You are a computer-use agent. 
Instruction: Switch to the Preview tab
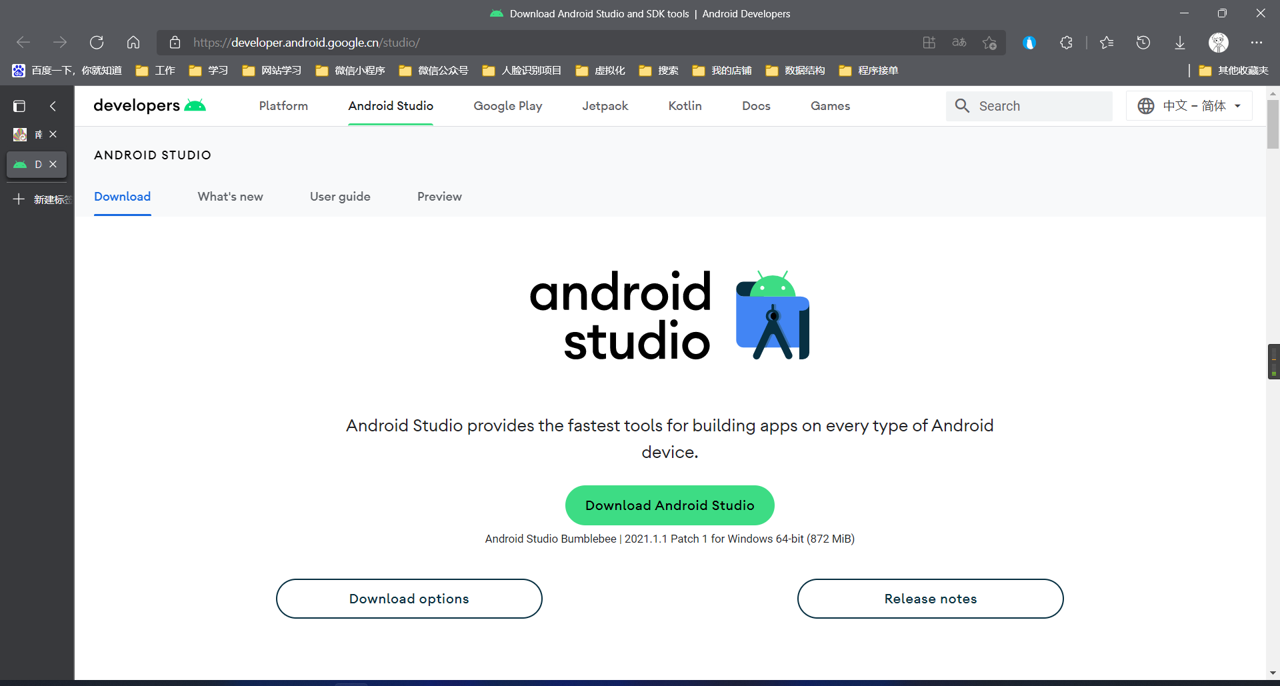(439, 197)
